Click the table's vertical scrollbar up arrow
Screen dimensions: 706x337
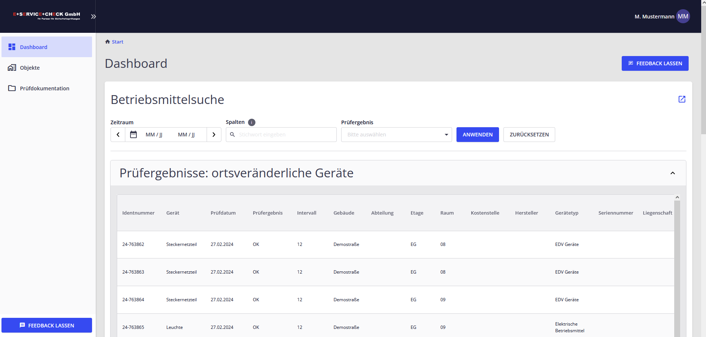coord(677,197)
